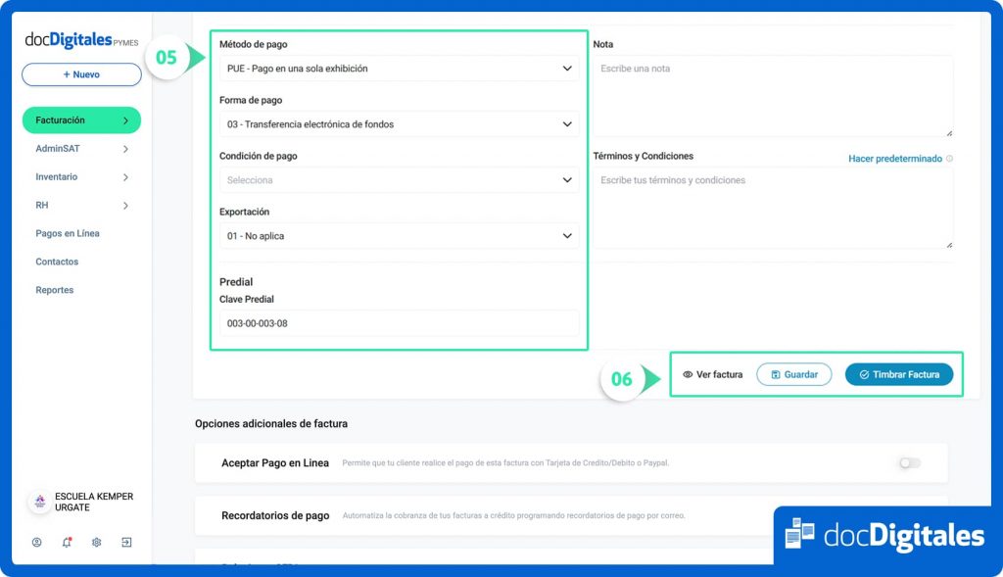Select RH in sidebar
Viewport: 1003px width, 577px height.
click(41, 206)
